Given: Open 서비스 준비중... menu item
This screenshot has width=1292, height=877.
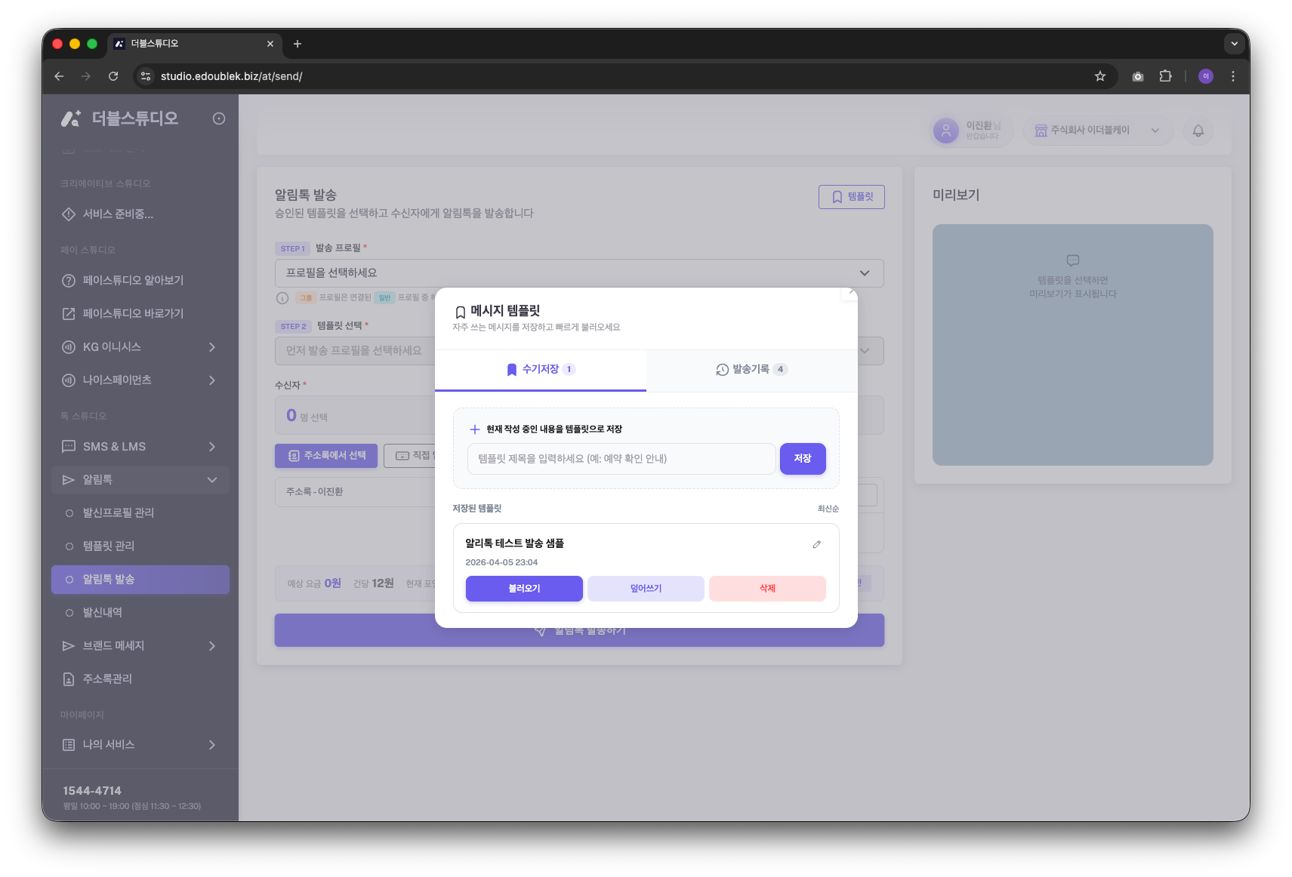Looking at the screenshot, I should [x=140, y=214].
